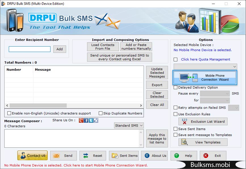Expand the mobile device selection dropdown
The width and height of the screenshot is (246, 169).
point(205,66)
